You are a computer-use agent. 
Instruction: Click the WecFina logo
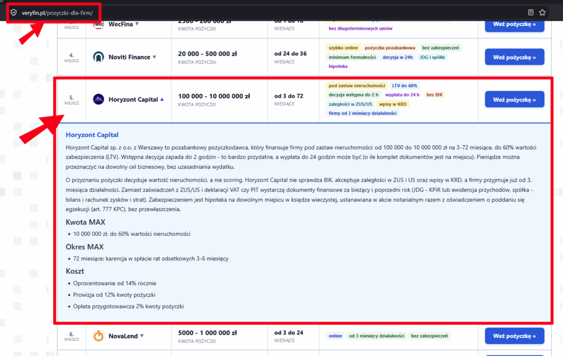98,24
